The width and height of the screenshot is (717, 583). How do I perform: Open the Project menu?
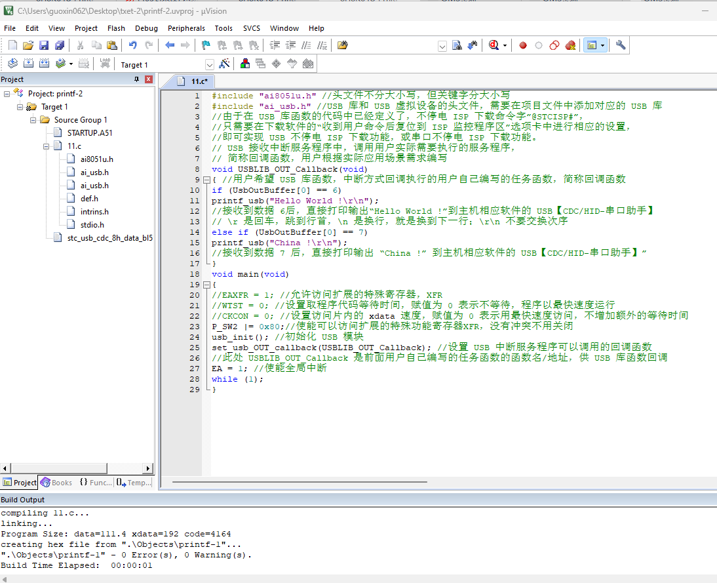[86, 28]
